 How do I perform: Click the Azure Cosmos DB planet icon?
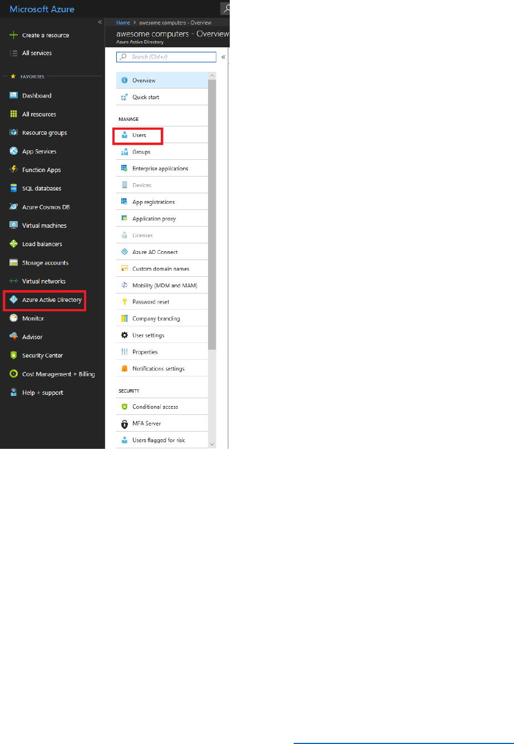tap(13, 207)
